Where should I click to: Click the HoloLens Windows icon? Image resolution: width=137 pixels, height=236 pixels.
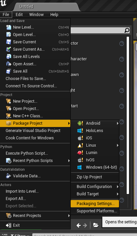(x=80, y=131)
